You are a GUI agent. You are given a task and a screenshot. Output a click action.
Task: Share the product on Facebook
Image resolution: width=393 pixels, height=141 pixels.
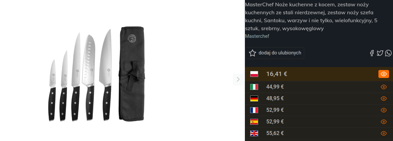[x=372, y=53]
